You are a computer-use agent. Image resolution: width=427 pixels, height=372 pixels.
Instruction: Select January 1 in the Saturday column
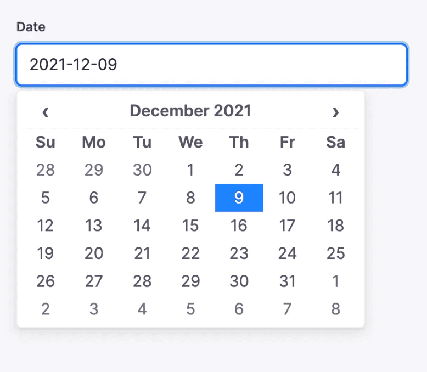pos(336,281)
